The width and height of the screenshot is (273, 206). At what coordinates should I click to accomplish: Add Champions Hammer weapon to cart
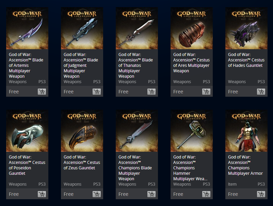click(206, 194)
